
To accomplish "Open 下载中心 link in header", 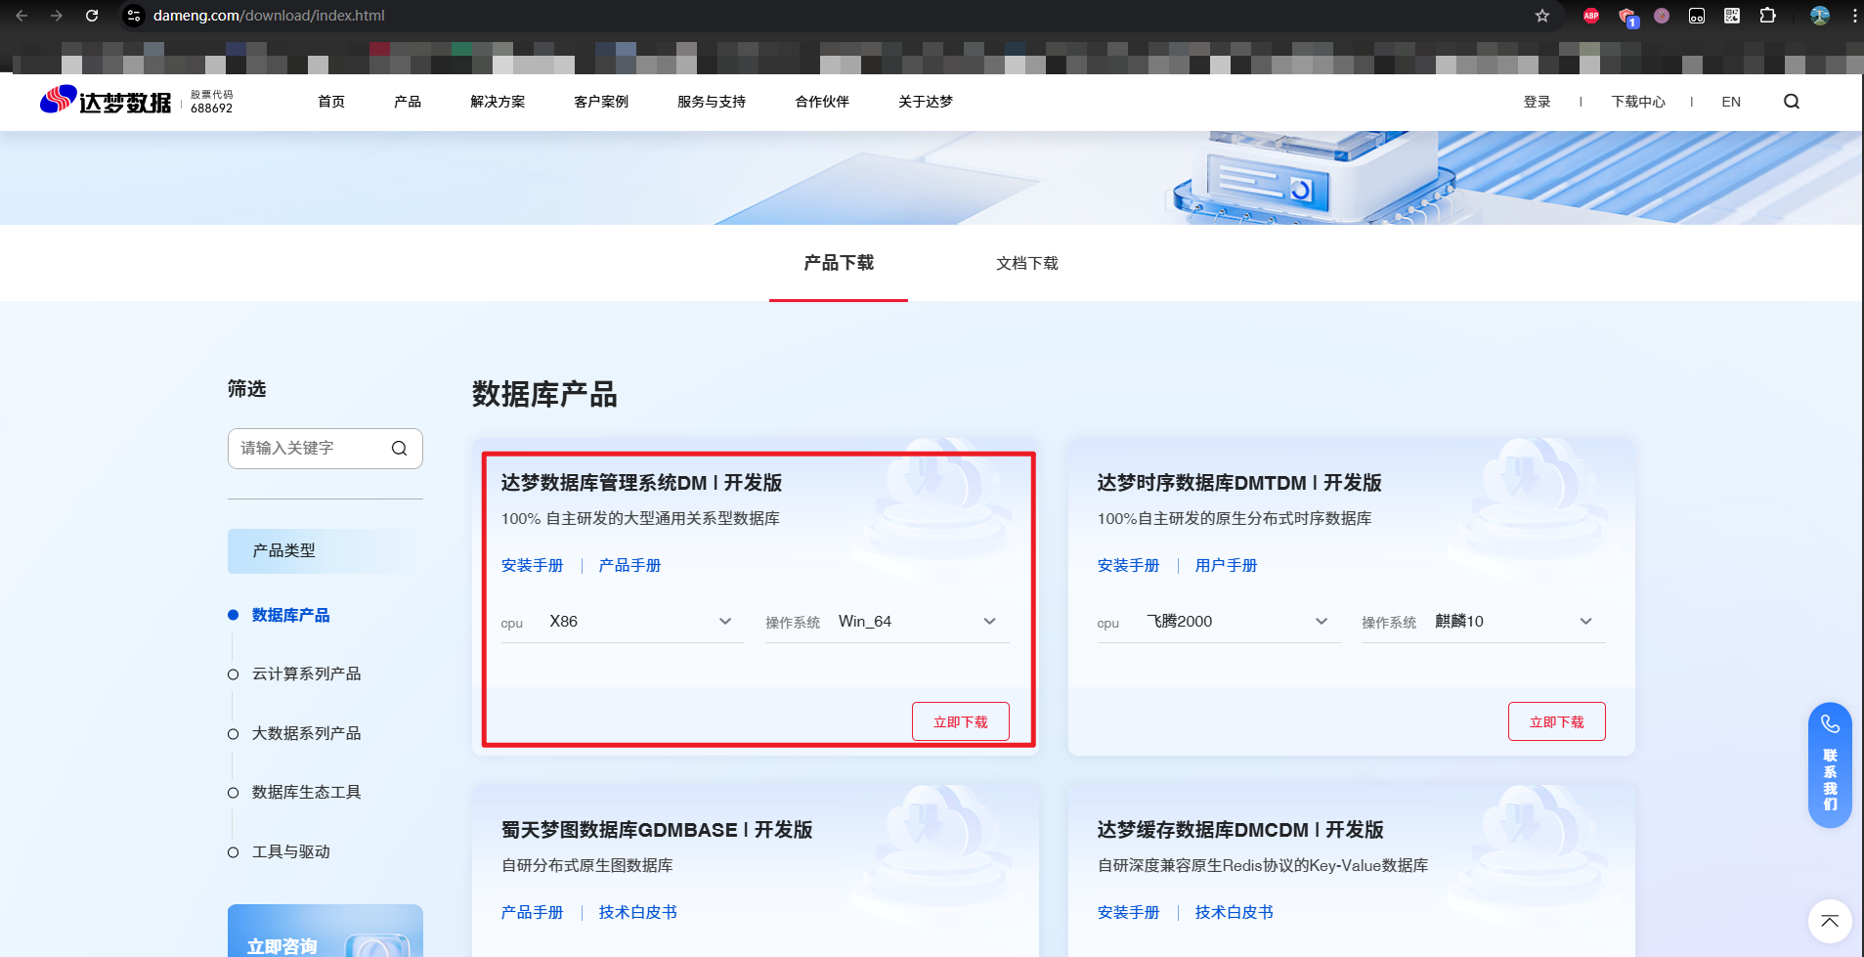I will 1638,102.
